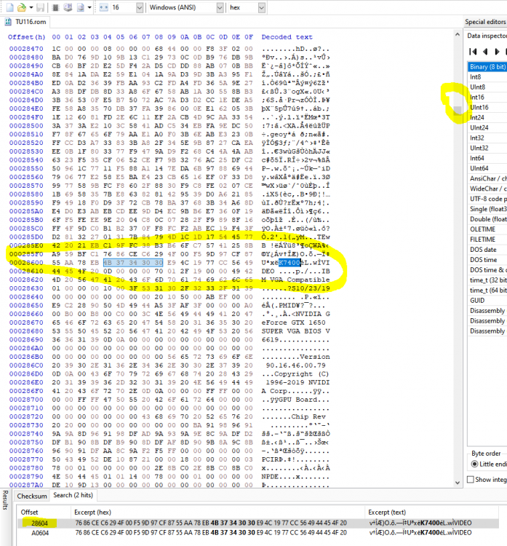Click the decoded text 'eForce GTX 1650'
The height and width of the screenshot is (546, 507).
(x=293, y=323)
